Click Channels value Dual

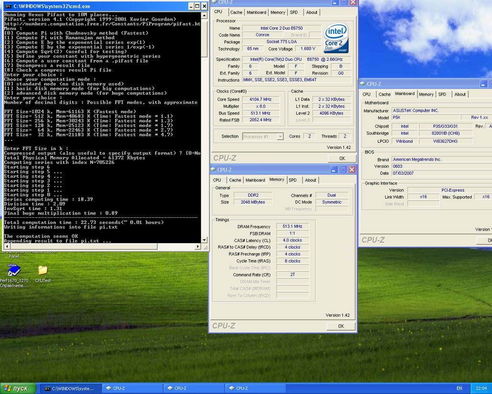(x=332, y=195)
